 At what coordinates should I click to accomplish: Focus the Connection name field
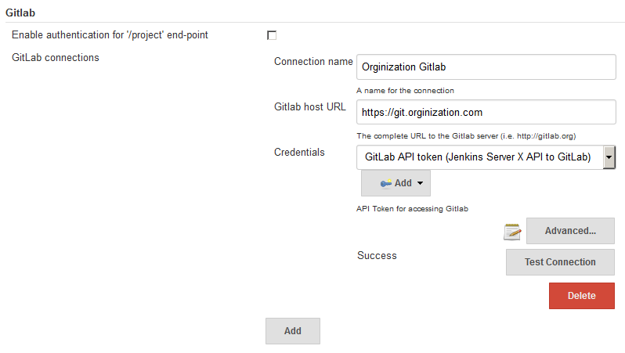tap(486, 67)
